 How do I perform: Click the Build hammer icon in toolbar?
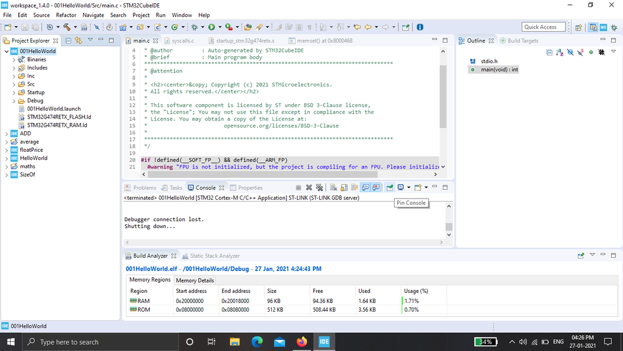coord(65,27)
